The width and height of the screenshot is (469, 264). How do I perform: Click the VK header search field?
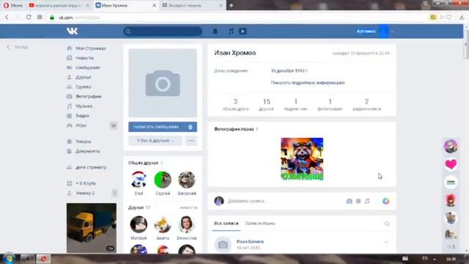163,31
